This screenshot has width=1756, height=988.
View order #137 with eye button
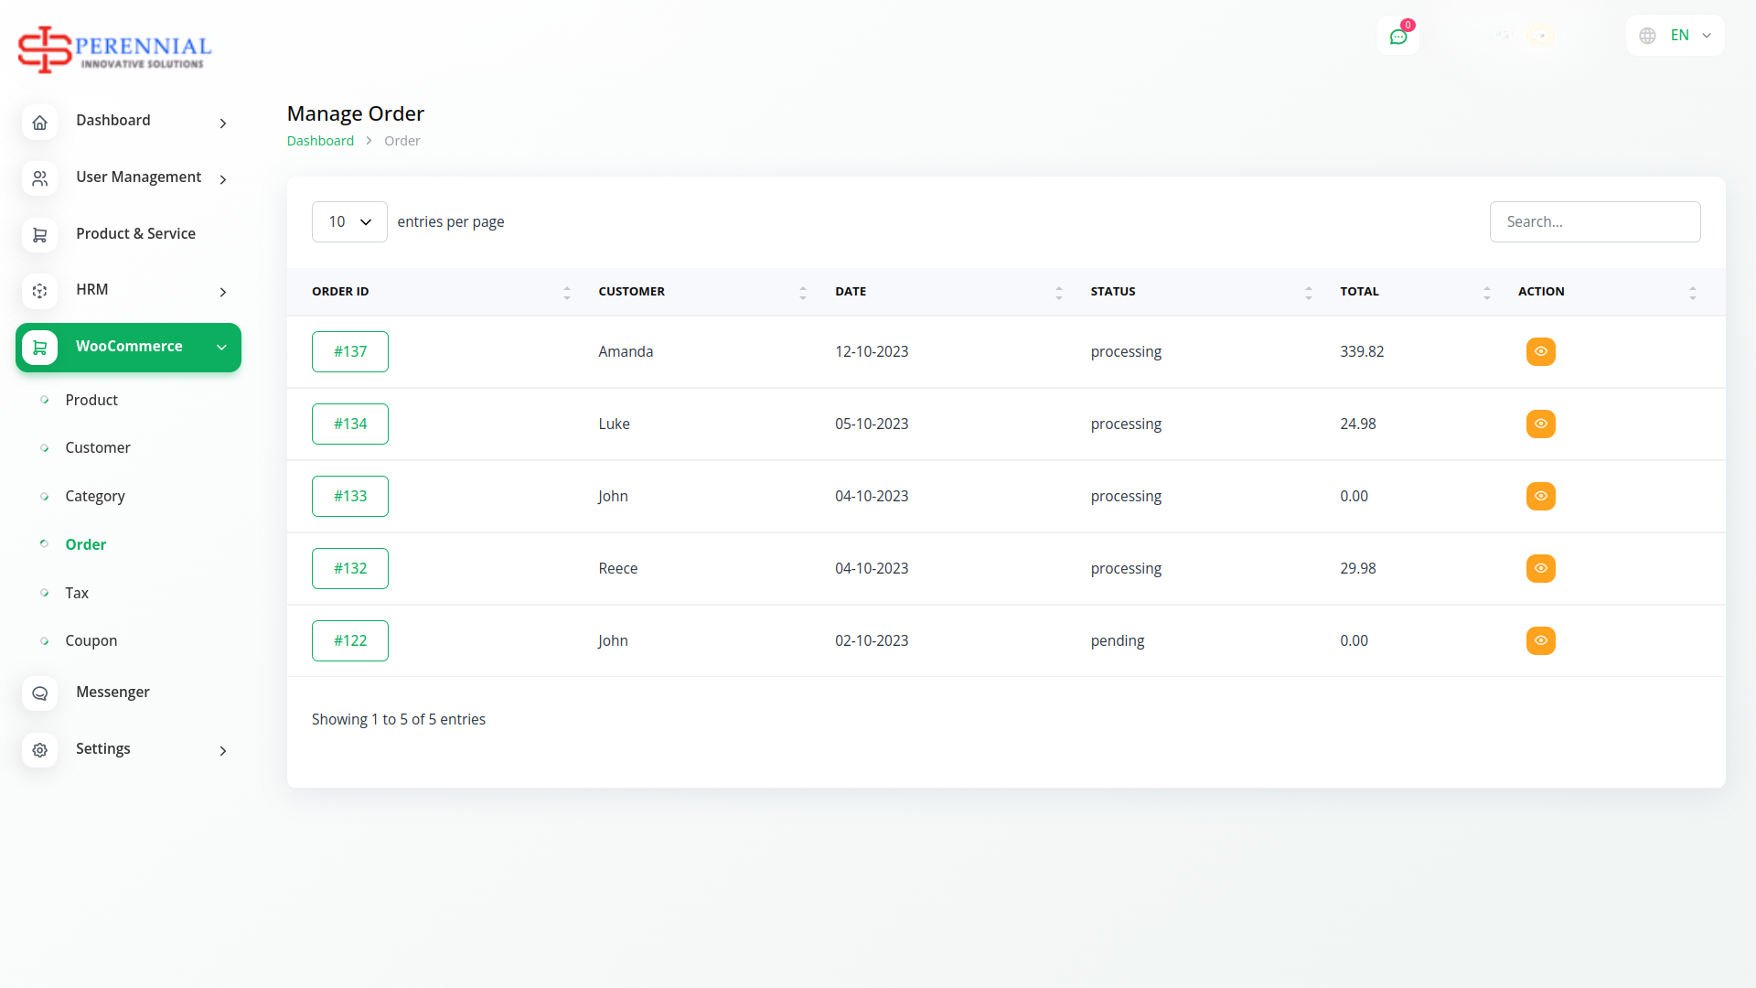point(1540,351)
